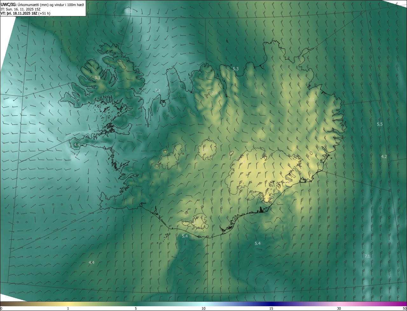Screen dimensions: 407x311
Task: Click the 'UWC/IG' title heading
Action: [x=8, y=4]
